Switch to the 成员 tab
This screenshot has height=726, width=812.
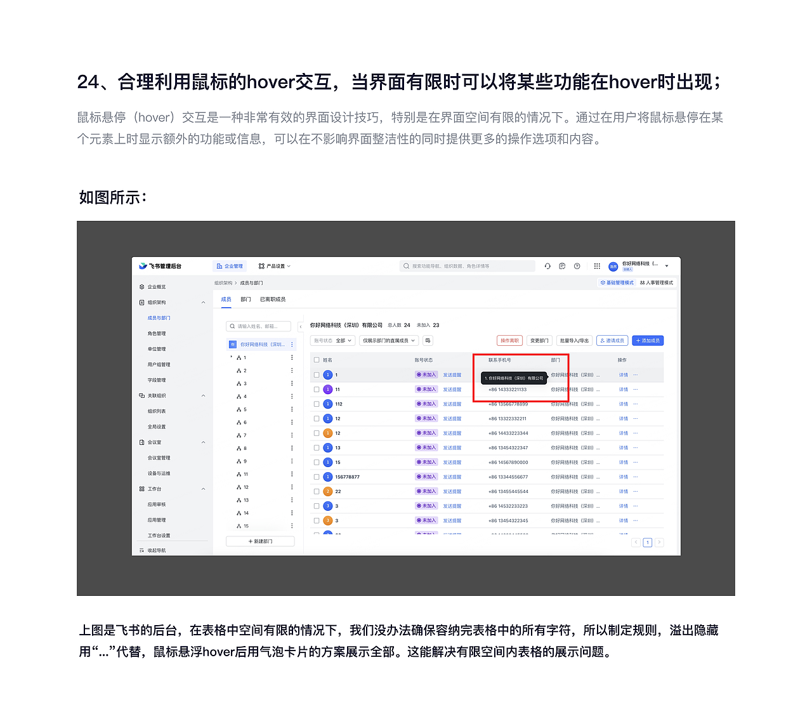[x=226, y=300]
